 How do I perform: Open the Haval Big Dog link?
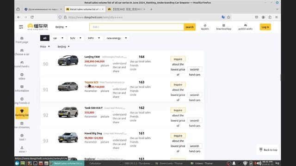93,133
